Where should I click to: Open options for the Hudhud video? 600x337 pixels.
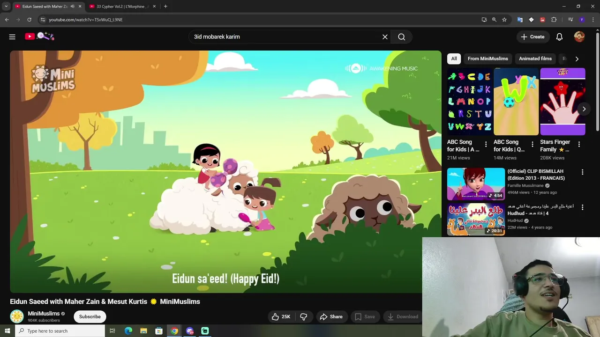(x=582, y=207)
